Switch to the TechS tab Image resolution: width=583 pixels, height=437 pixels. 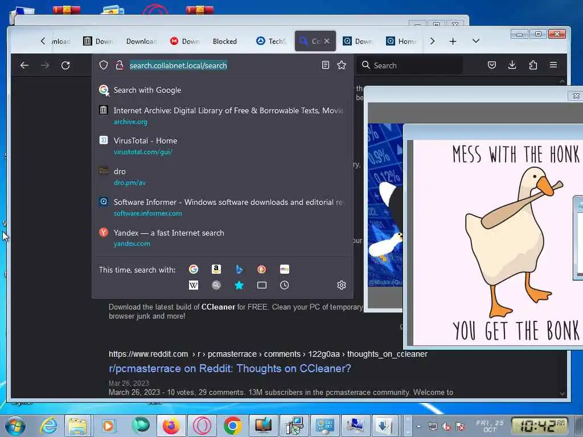(272, 41)
